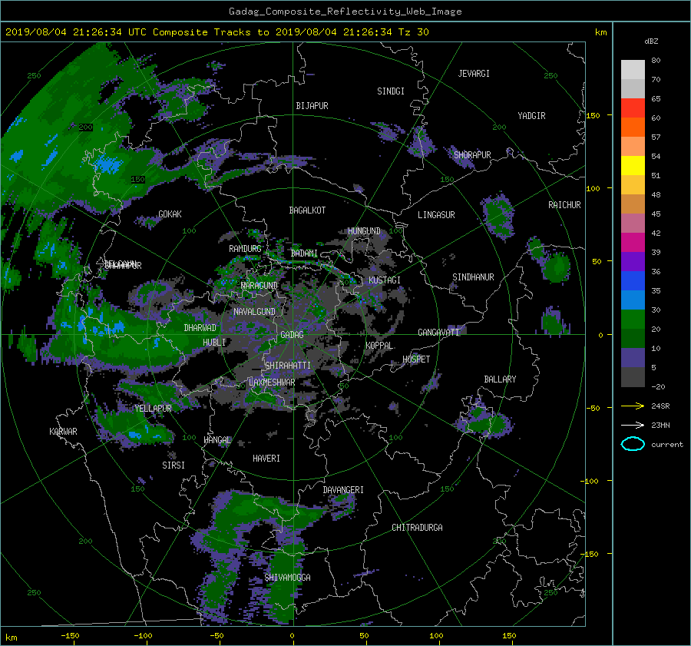Click the JEVARGI city label
The image size is (691, 646).
[x=474, y=74]
